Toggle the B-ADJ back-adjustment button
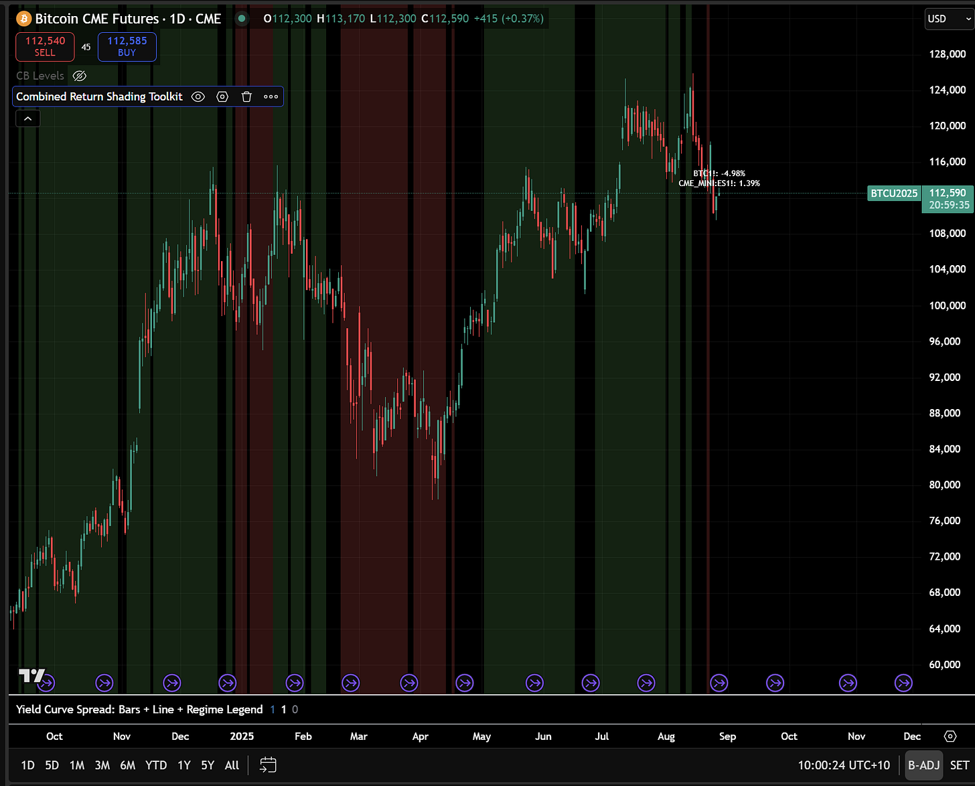Viewport: 975px width, 786px height. (923, 765)
